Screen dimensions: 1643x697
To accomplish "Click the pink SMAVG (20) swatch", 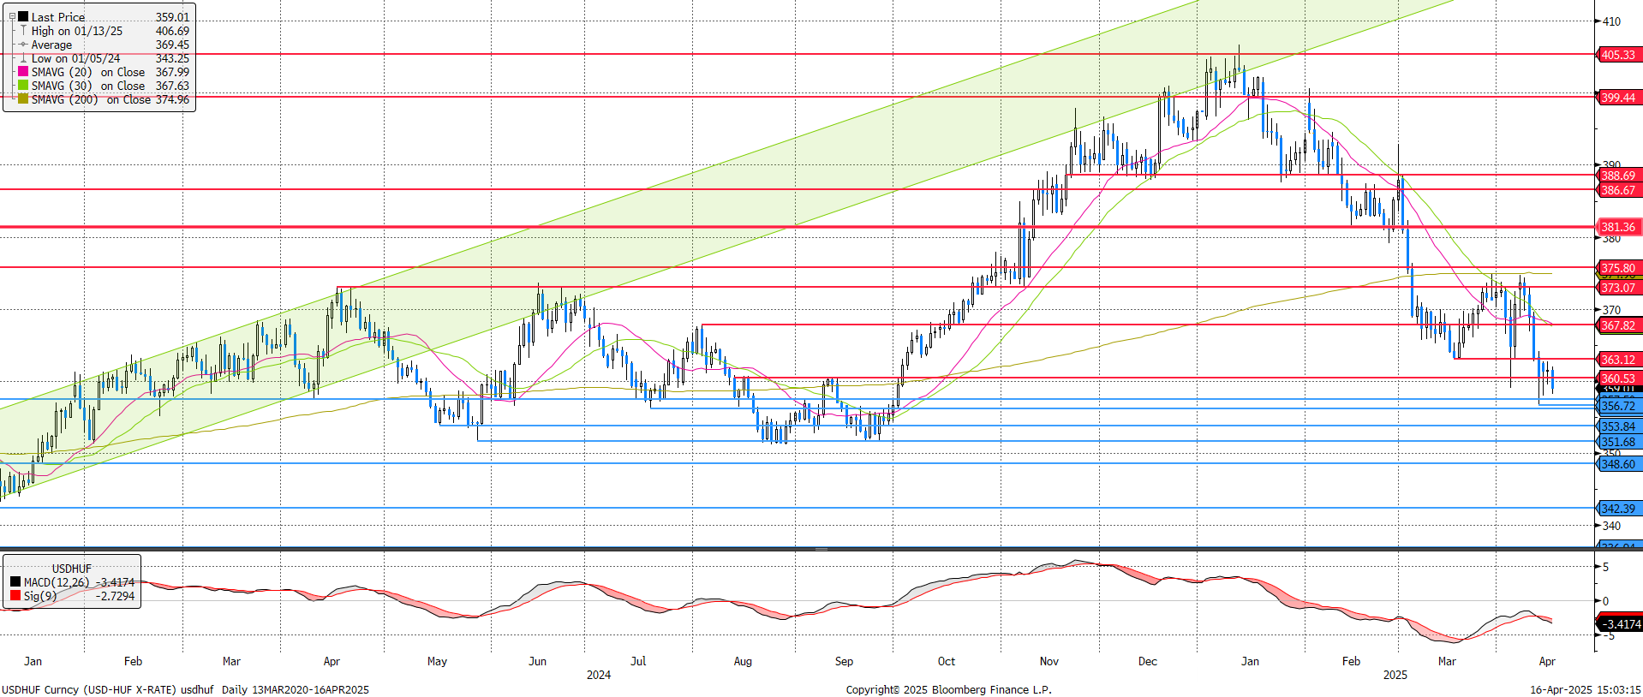I will [x=23, y=72].
